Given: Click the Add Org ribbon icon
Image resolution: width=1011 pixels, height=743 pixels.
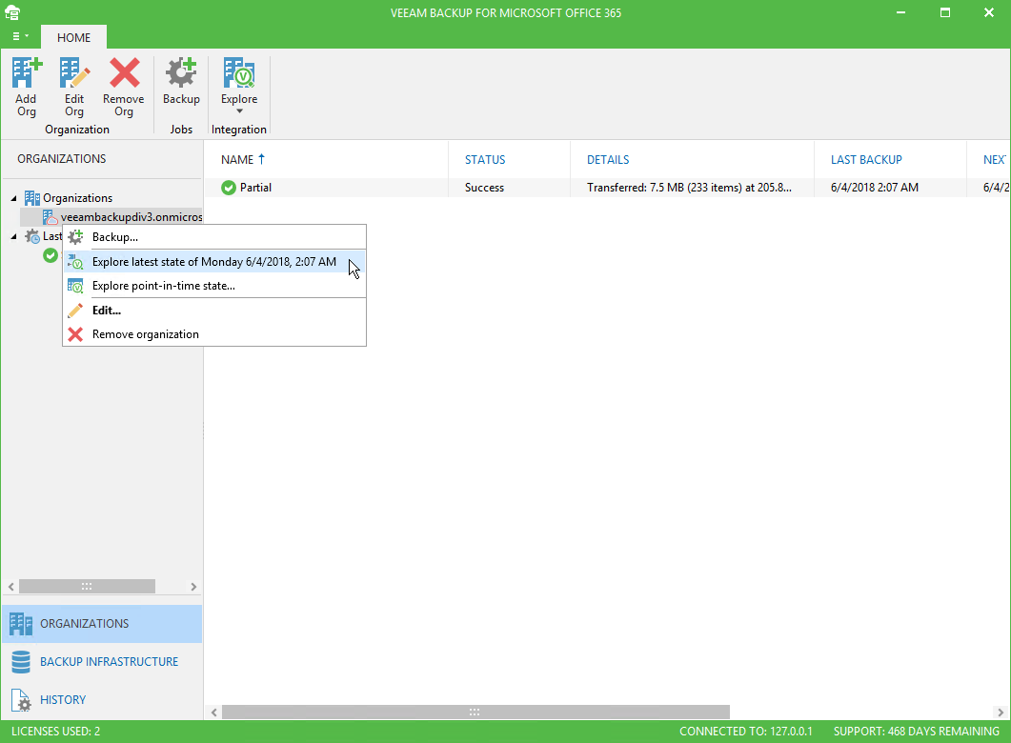Looking at the screenshot, I should 27,72.
